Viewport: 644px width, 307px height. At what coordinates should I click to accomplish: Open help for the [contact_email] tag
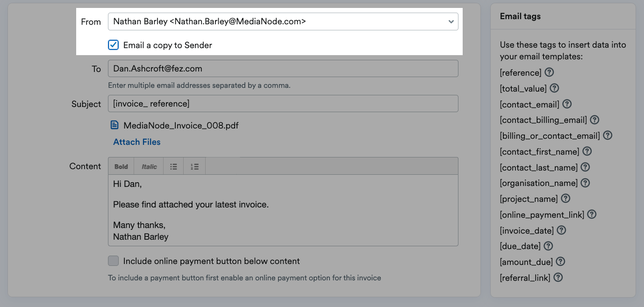(x=567, y=104)
